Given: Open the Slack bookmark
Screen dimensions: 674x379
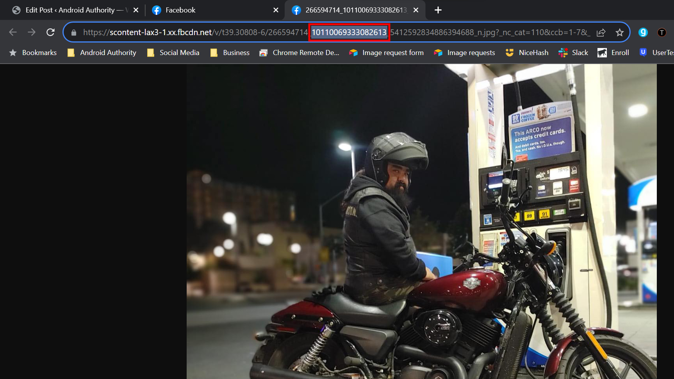Looking at the screenshot, I should tap(573, 53).
